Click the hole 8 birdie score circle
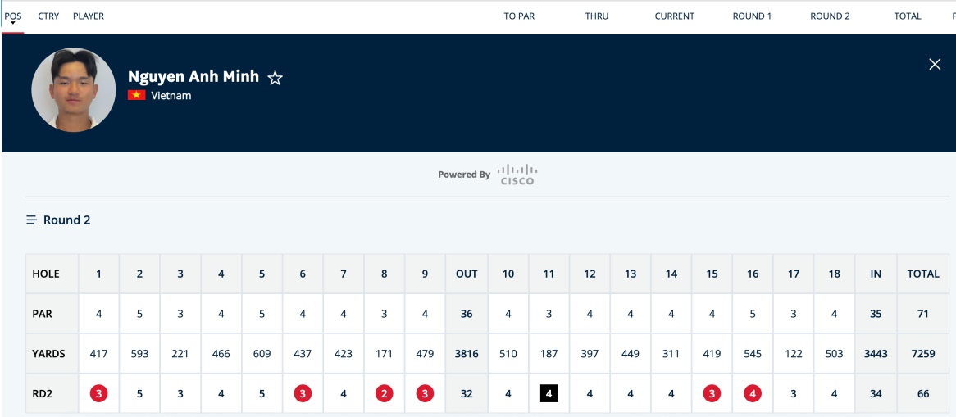956x417 pixels. coord(384,394)
